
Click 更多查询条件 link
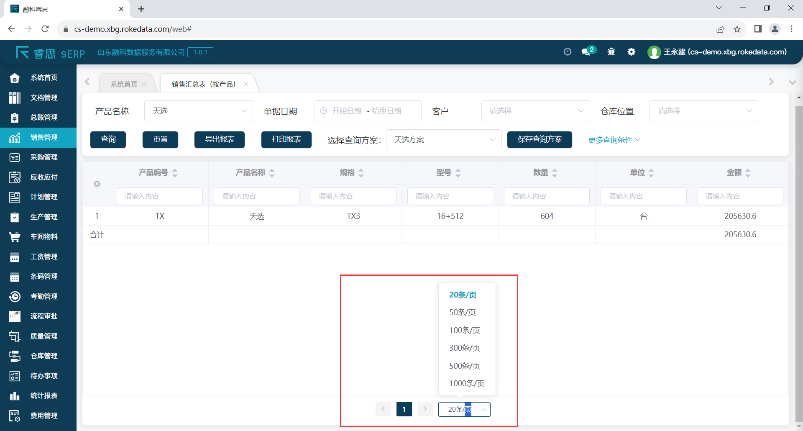coord(614,140)
